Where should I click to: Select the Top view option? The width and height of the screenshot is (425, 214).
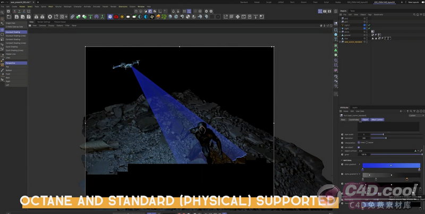[x=16, y=66]
